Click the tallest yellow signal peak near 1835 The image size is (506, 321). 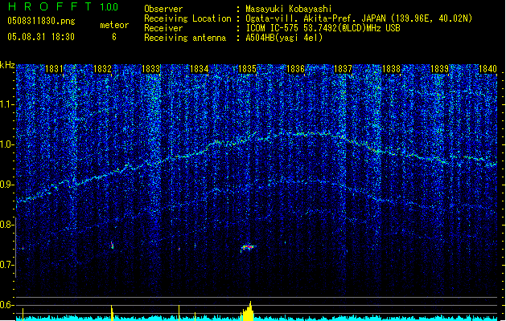pyautogui.click(x=250, y=311)
